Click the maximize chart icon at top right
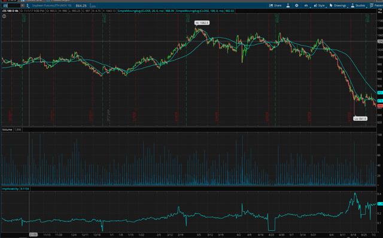 click(380, 11)
